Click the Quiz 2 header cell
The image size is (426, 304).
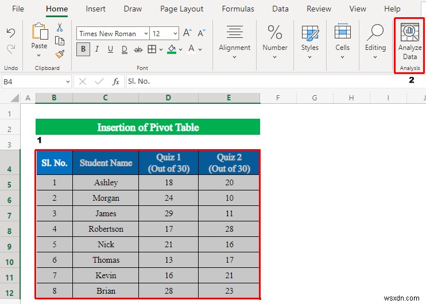pos(229,162)
